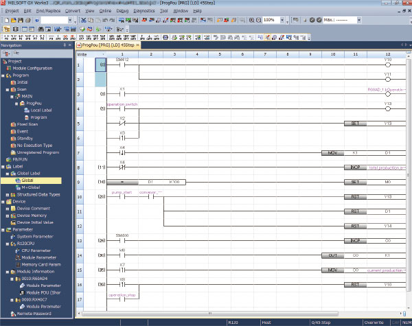This screenshot has width=412, height=326.
Task: Open the Memory Card Parameter item
Action: point(43,264)
